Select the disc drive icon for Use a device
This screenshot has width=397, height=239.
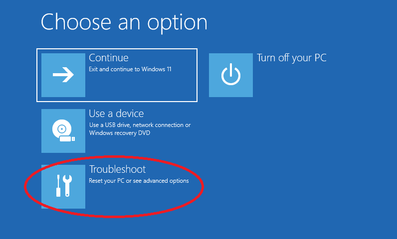point(63,131)
